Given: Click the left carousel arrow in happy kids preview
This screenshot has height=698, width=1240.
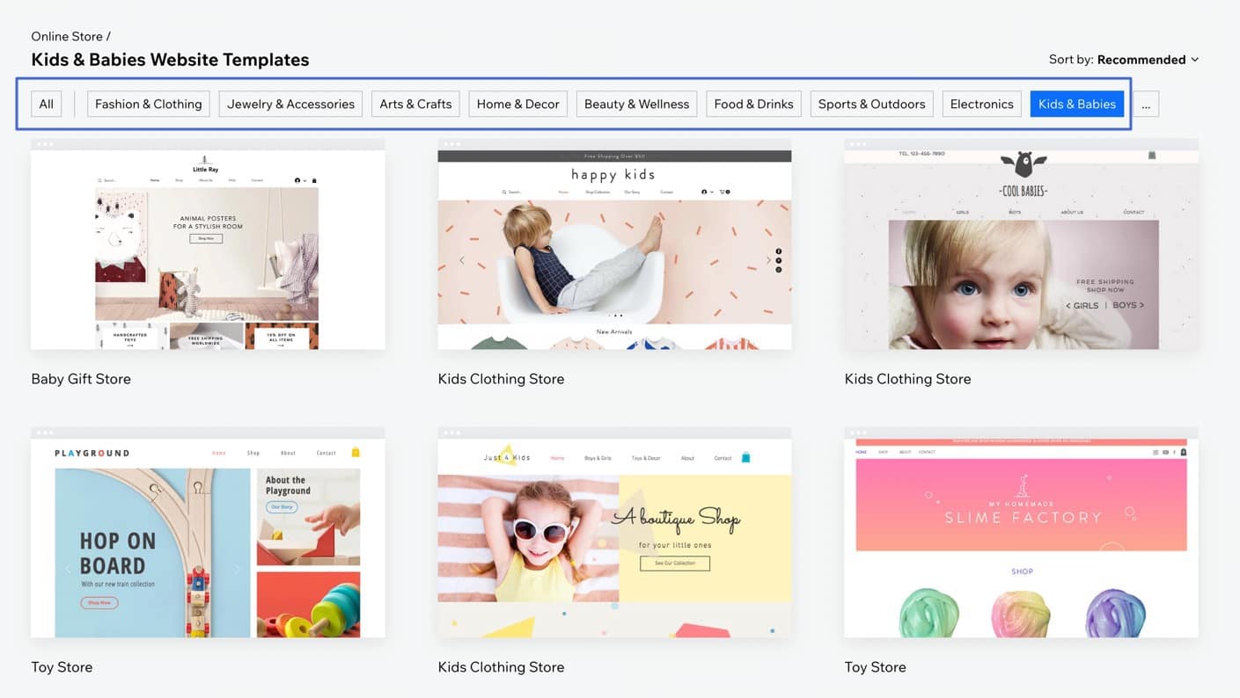Looking at the screenshot, I should tap(462, 260).
